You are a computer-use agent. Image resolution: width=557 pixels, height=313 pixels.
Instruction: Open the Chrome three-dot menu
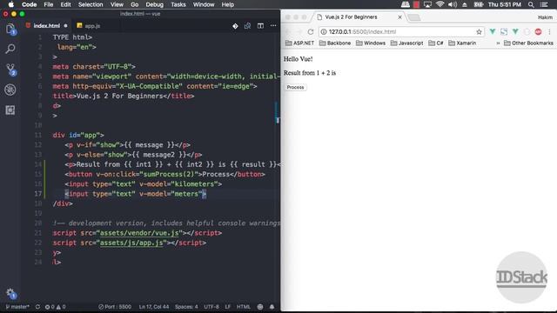tap(549, 31)
